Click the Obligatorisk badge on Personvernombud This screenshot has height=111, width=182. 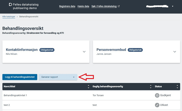pos(135,50)
